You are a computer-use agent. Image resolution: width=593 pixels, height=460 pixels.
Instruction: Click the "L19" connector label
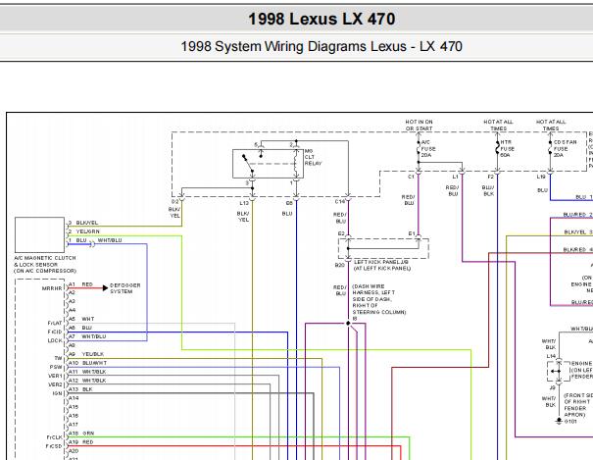click(x=541, y=177)
